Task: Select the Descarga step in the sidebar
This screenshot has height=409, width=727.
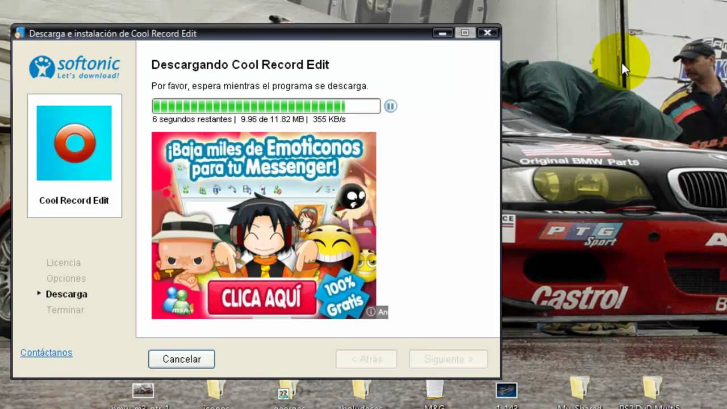Action: pyautogui.click(x=66, y=294)
